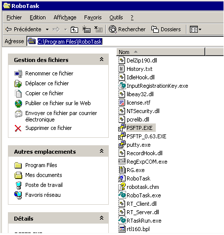Viewport: 224px width, 235px height.
Task: Click the InputRegistrationKey.exe gear icon
Action: (122, 85)
